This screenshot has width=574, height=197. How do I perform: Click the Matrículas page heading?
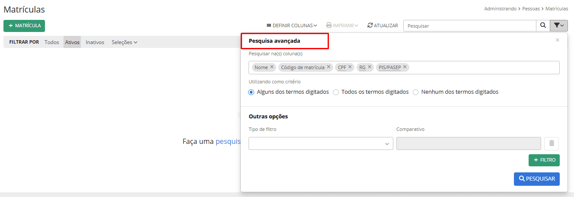point(24,9)
